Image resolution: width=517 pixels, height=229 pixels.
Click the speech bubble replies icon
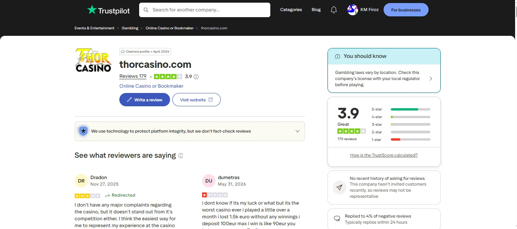coord(337,219)
